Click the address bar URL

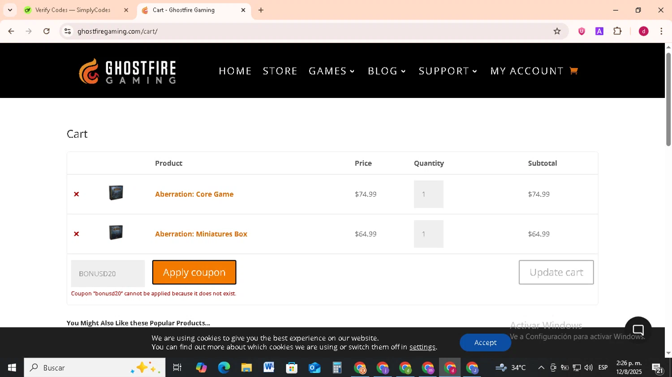(117, 31)
